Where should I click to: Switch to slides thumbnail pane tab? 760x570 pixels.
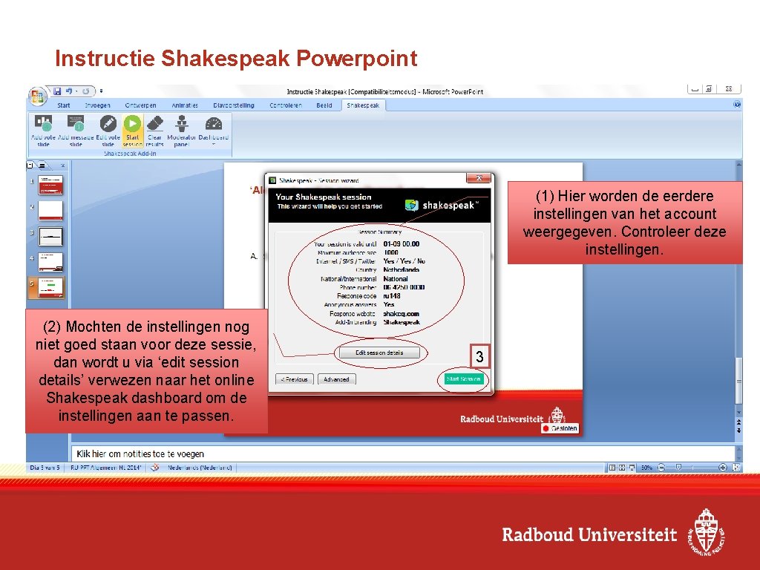[30, 166]
